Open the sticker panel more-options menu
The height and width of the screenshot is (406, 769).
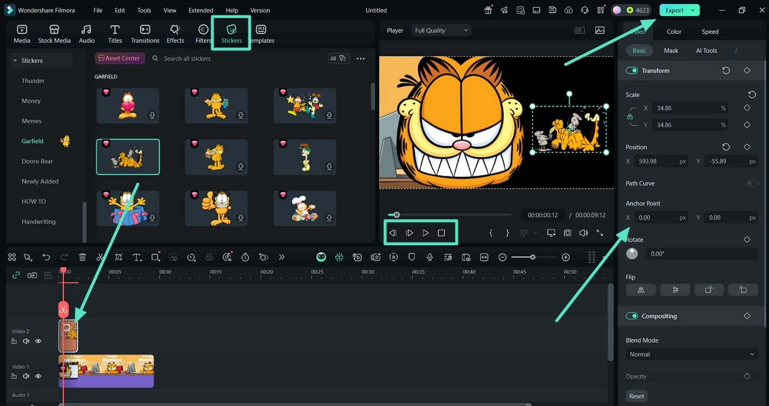tap(360, 59)
